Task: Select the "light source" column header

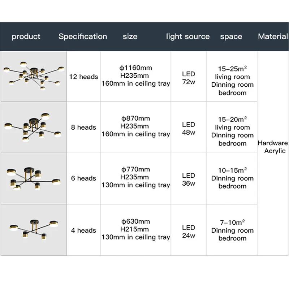Action: click(188, 36)
